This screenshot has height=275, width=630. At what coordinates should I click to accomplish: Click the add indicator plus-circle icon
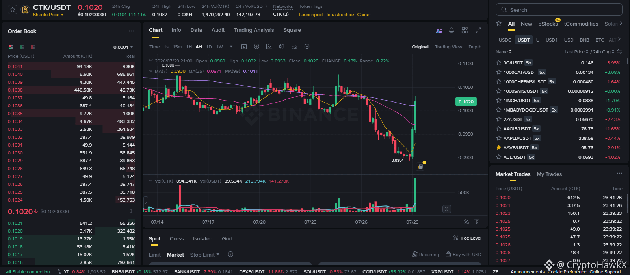(x=256, y=46)
